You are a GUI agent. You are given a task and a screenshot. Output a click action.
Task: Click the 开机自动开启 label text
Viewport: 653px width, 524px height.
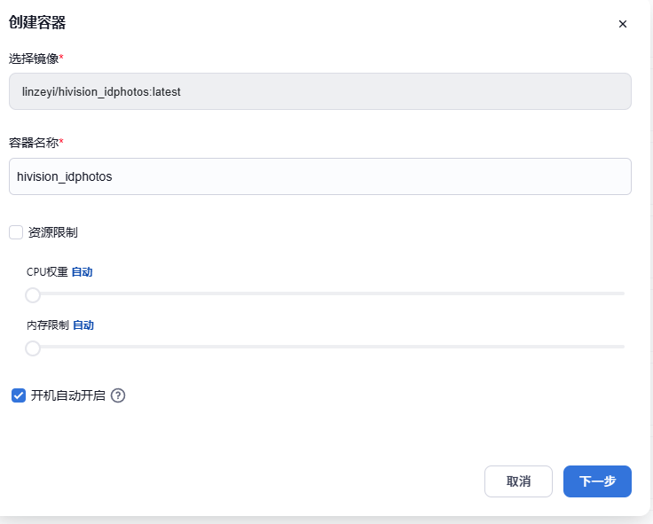point(68,395)
